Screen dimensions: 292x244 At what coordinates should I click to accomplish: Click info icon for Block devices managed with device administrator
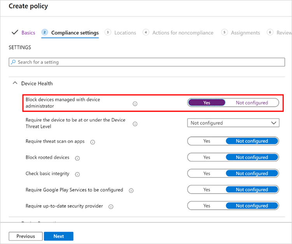point(135,104)
